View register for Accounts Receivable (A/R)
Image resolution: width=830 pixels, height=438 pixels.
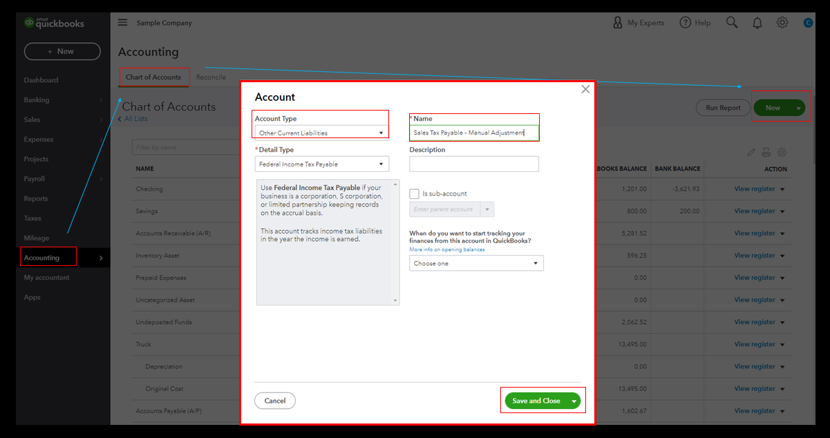click(755, 234)
